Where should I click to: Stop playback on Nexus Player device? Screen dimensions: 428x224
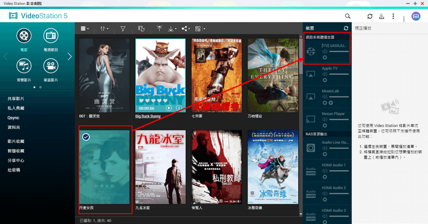[x=325, y=126]
